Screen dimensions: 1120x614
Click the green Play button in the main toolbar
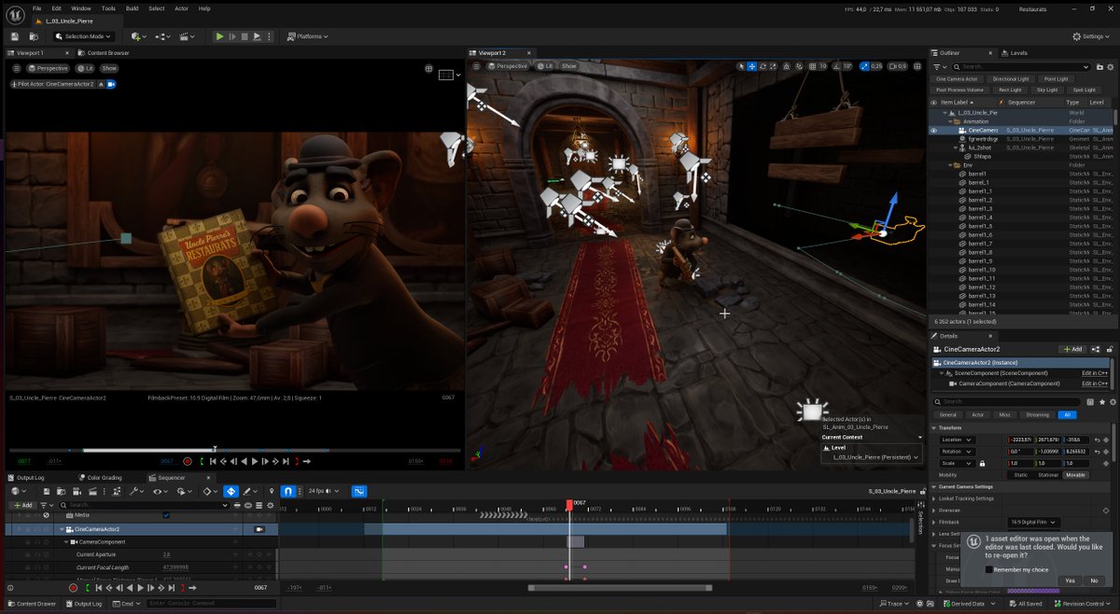(219, 36)
